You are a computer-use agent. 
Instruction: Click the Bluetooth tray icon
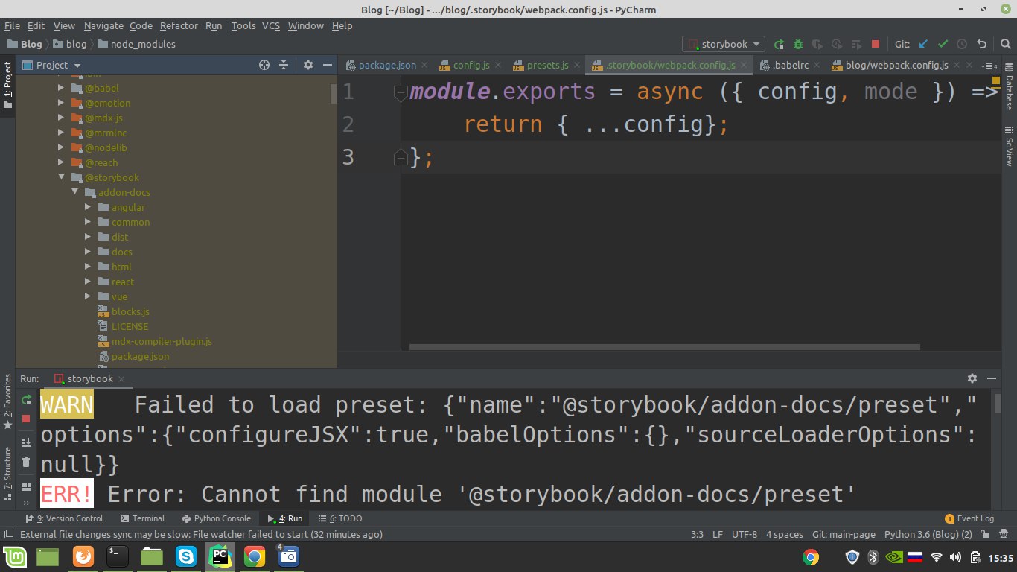873,556
